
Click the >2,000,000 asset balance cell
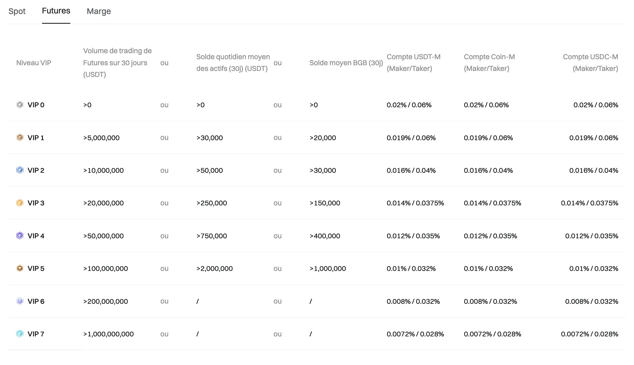[x=214, y=269]
